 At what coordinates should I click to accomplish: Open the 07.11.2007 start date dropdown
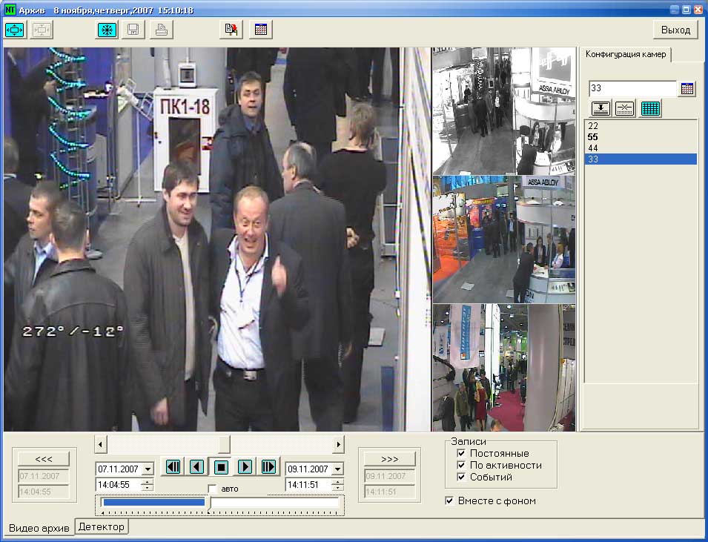point(147,469)
